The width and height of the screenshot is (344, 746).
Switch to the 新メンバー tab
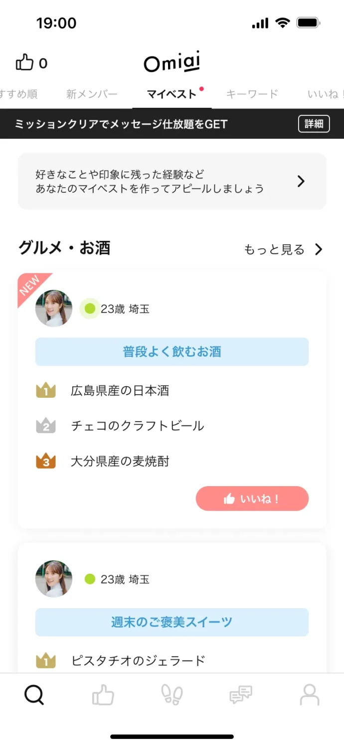[x=91, y=93]
